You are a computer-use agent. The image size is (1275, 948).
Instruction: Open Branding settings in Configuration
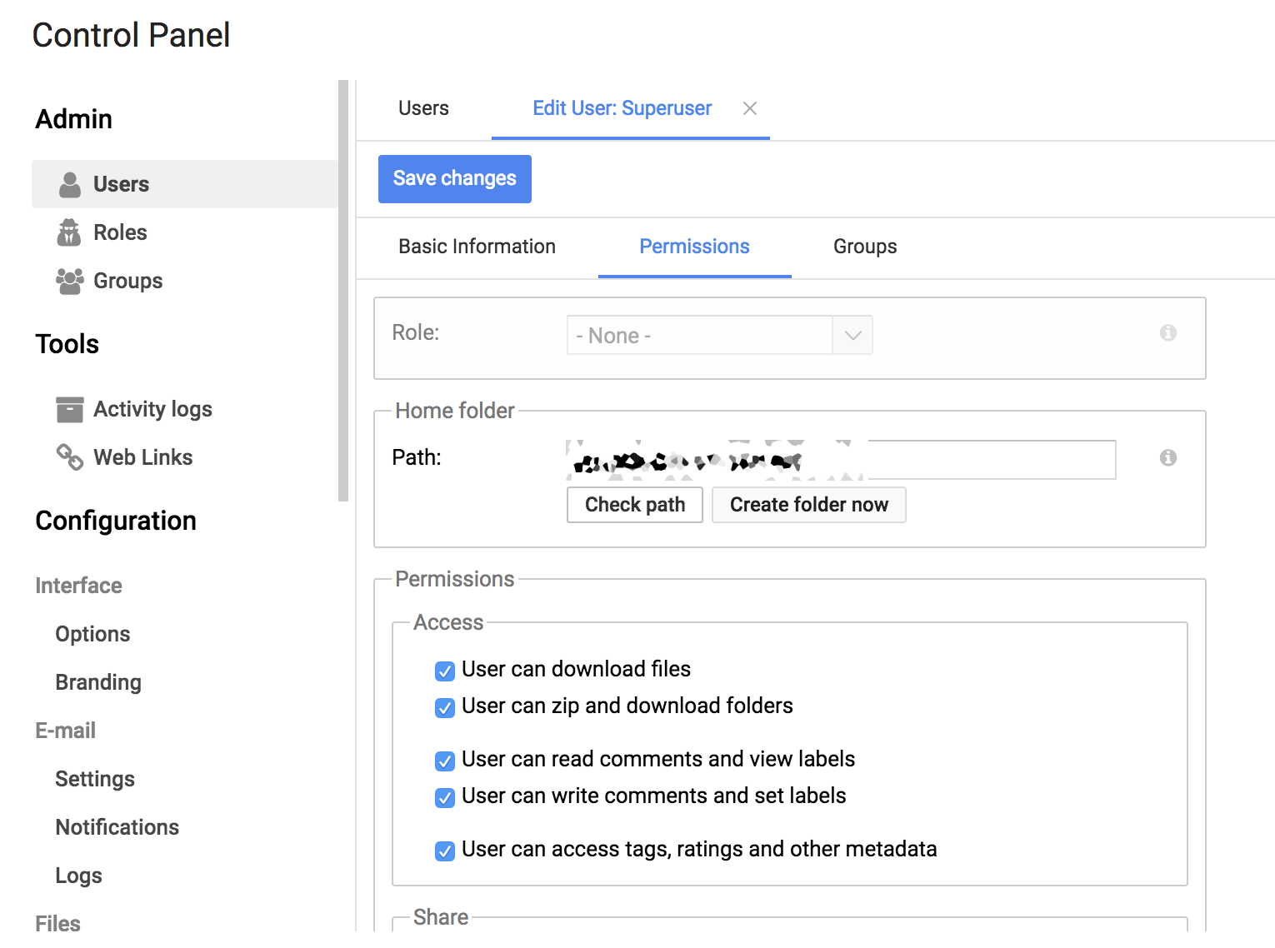pyautogui.click(x=98, y=682)
